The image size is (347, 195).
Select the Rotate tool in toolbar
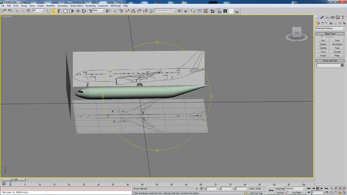coord(84,11)
